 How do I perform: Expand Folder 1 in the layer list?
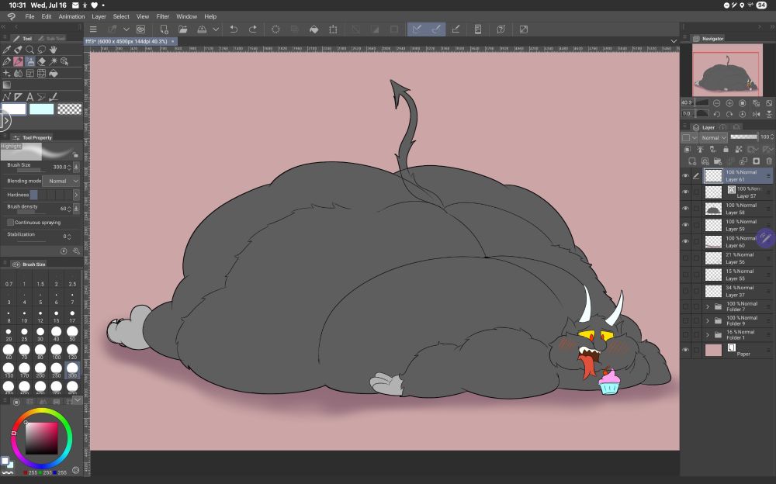[708, 335]
